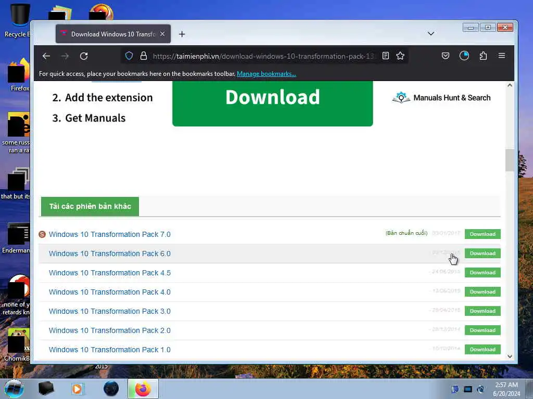Launch the media player taskbar icon
The width and height of the screenshot is (533, 399).
point(77,389)
